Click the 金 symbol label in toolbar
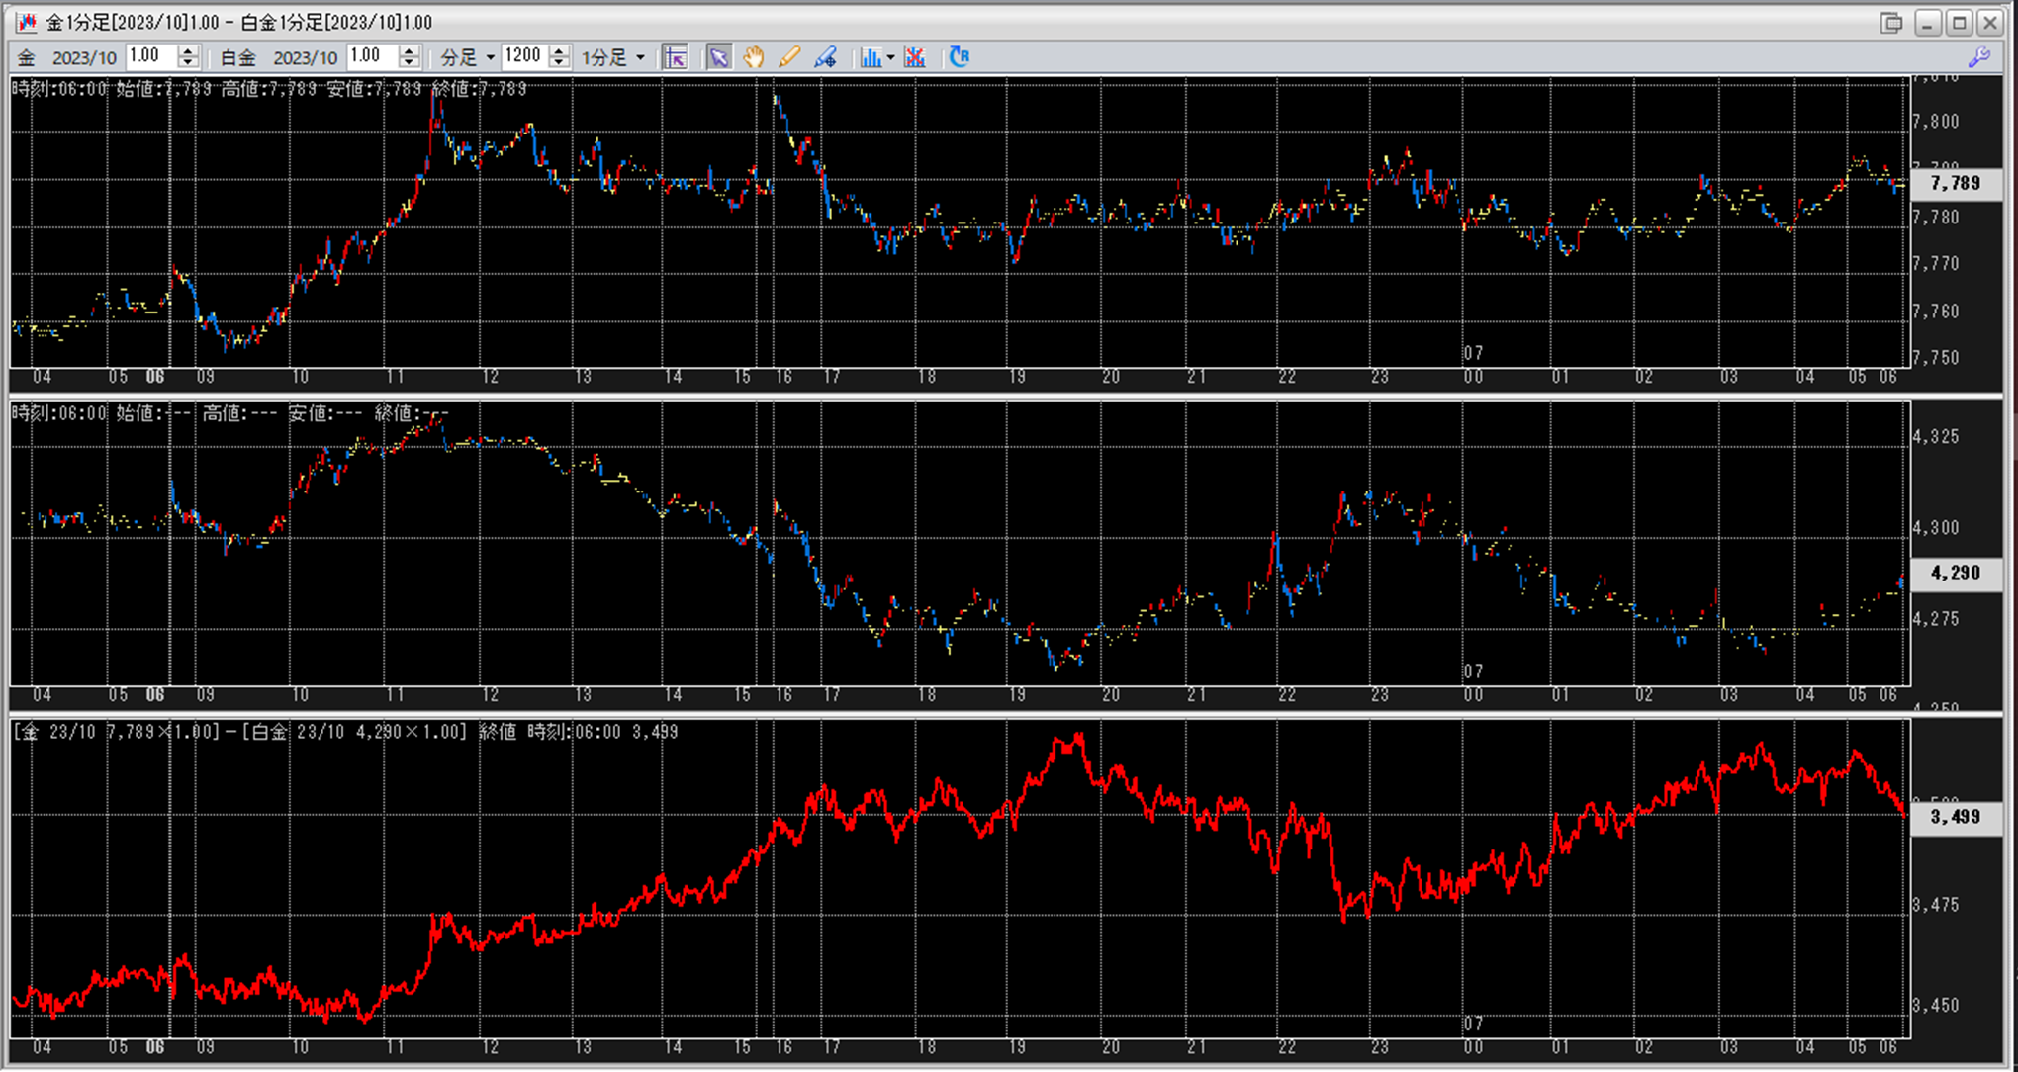This screenshot has width=2018, height=1072. click(27, 57)
